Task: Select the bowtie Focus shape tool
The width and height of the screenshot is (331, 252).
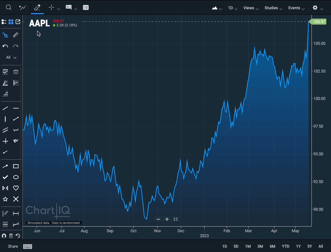Action: tap(5, 188)
